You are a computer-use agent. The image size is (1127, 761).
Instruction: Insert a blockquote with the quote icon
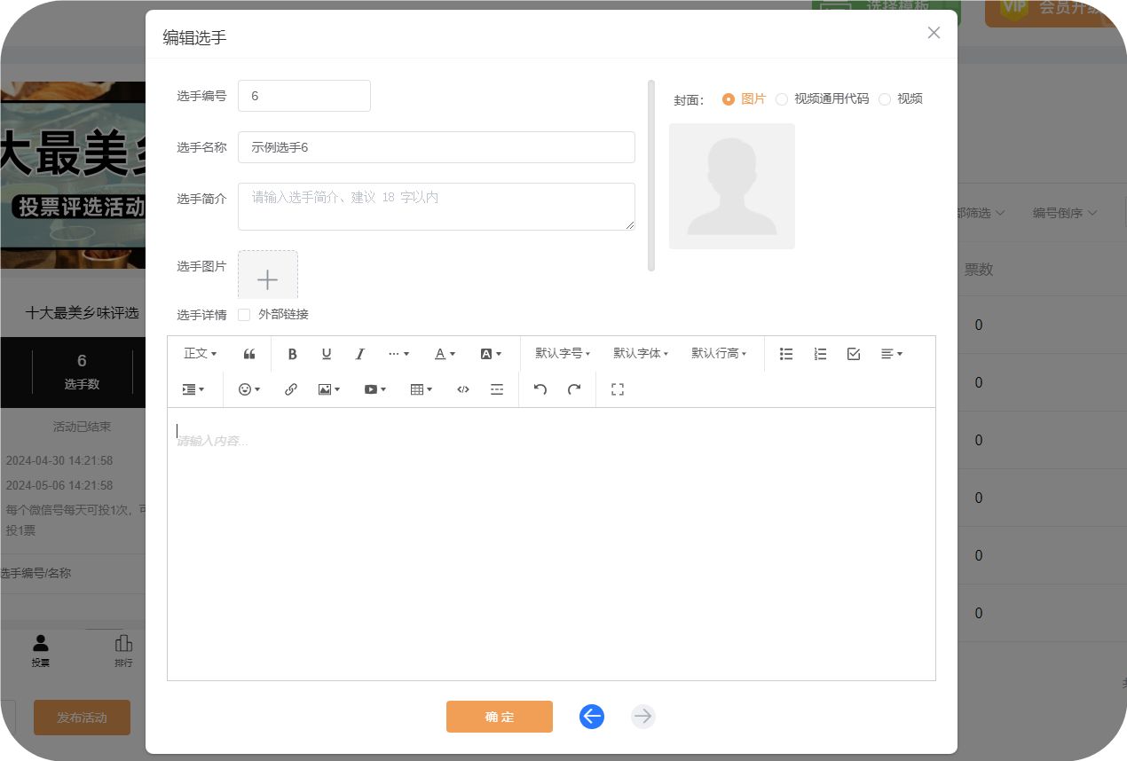[x=249, y=354]
